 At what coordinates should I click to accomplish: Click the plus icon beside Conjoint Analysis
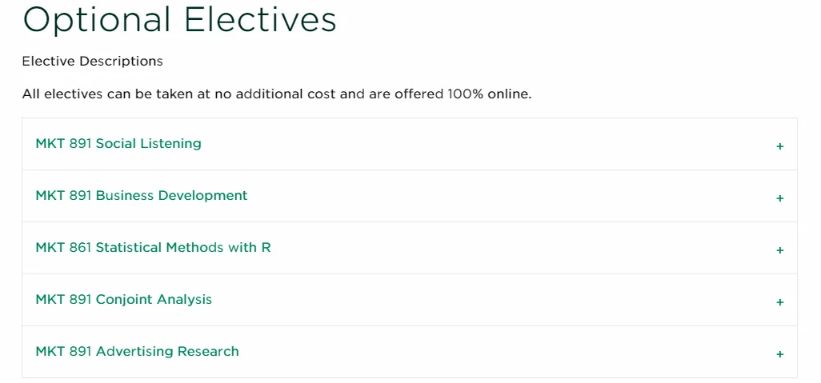[x=779, y=302]
